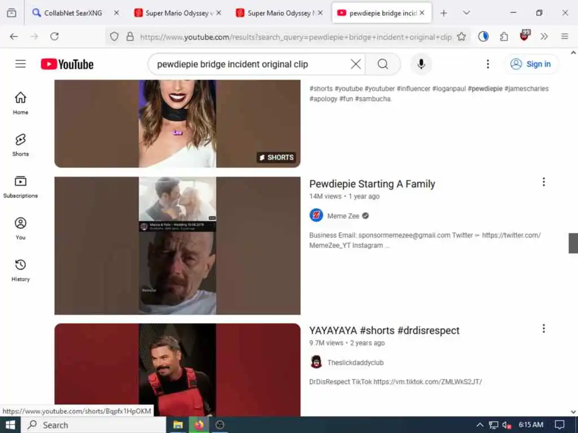Visit Theslickdaddyclub channel name
This screenshot has width=578, height=433.
[356, 363]
